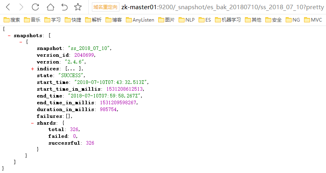Click the start_time_in_millis value 1531208612513
This screenshot has width=326, height=173.
pyautogui.click(x=125, y=89)
